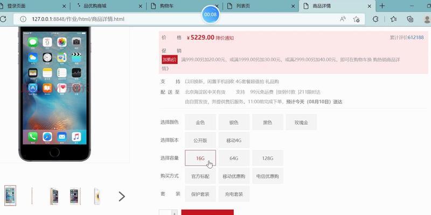Image resolution: width=431 pixels, height=215 pixels.
Task: Increase quantity with the plus stepper
Action: [x=174, y=212]
